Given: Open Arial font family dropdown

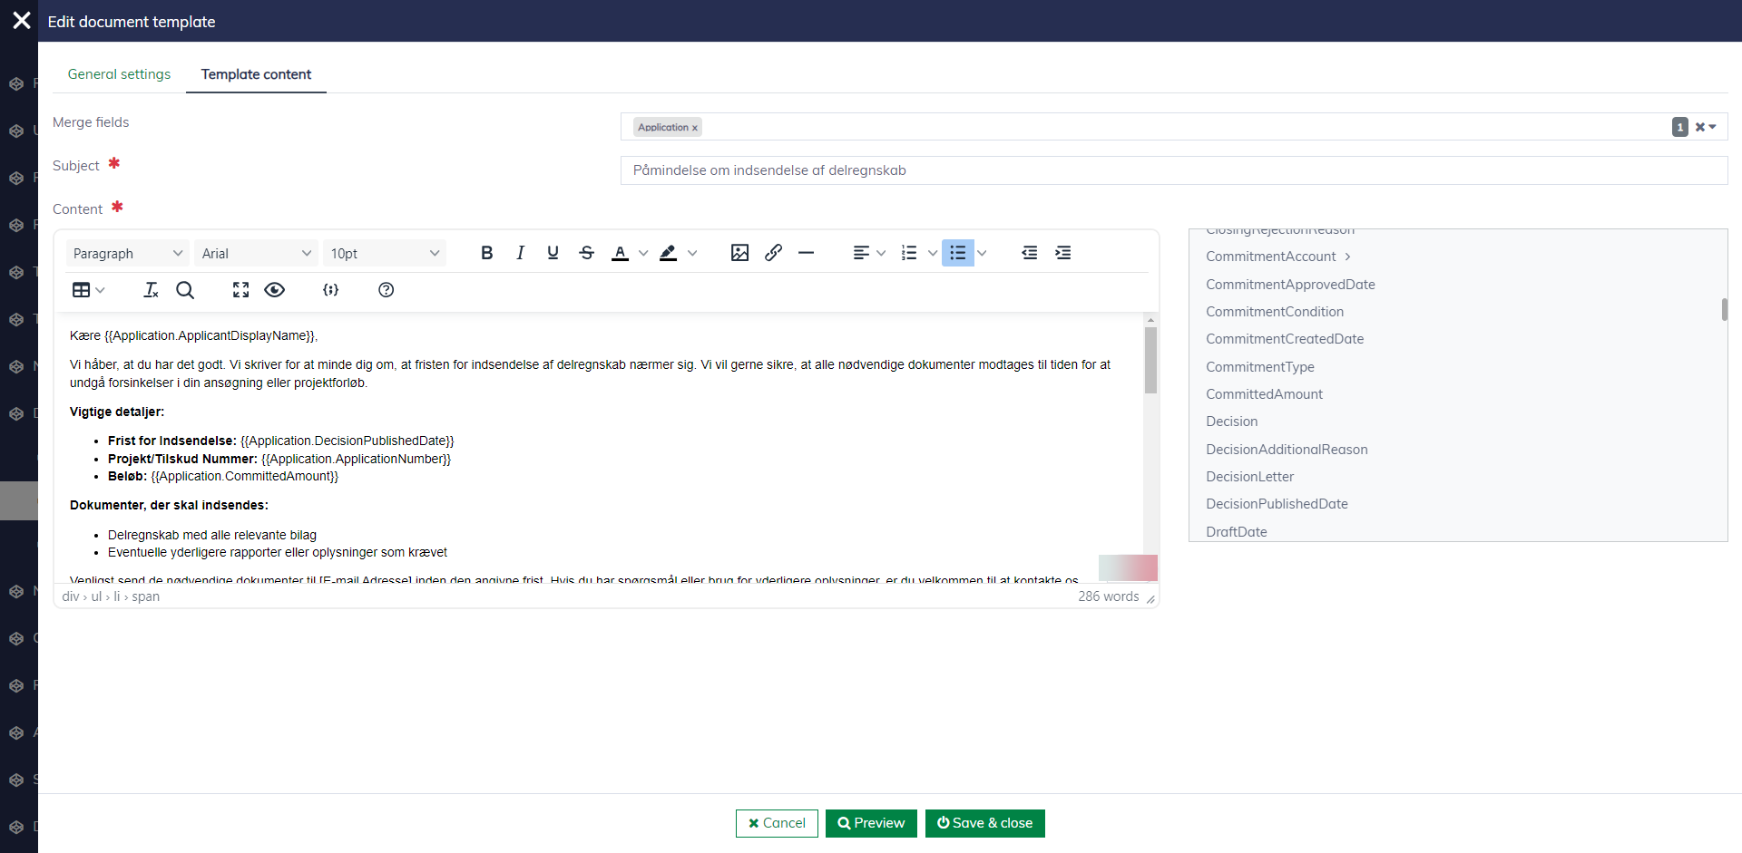Looking at the screenshot, I should pos(256,254).
